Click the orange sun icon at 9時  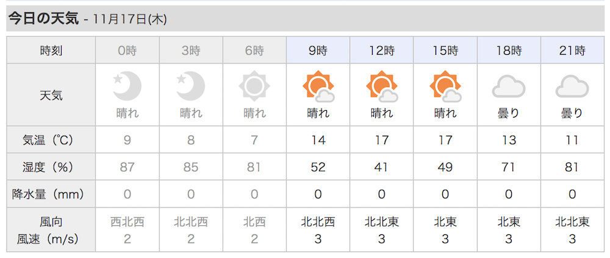pos(318,86)
